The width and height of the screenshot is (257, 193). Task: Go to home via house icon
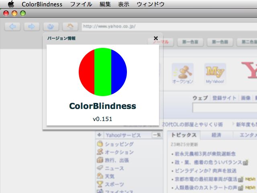[70, 27]
